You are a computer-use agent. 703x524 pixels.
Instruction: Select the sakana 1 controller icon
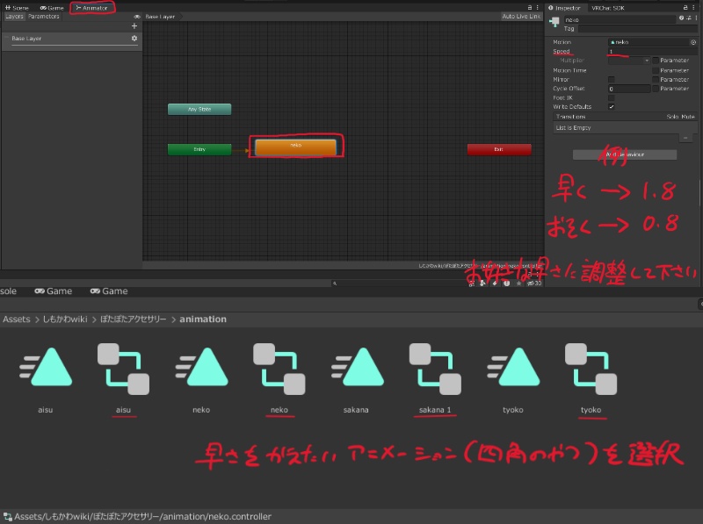click(435, 369)
